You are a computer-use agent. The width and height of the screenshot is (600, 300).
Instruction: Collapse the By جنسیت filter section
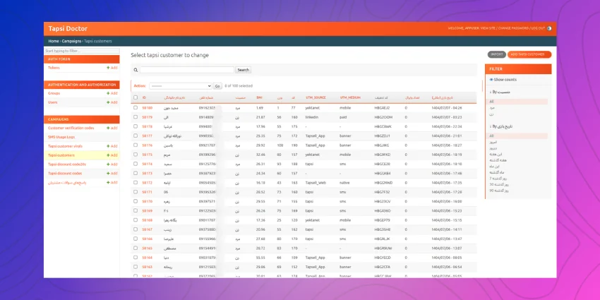coord(501,92)
